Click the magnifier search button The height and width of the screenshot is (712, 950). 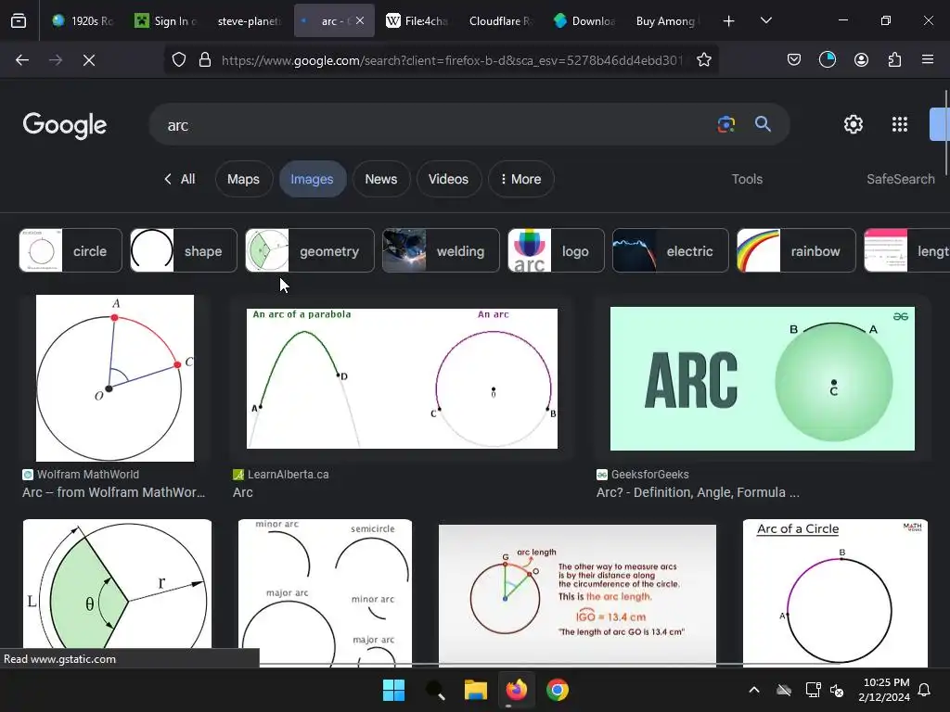tap(763, 124)
